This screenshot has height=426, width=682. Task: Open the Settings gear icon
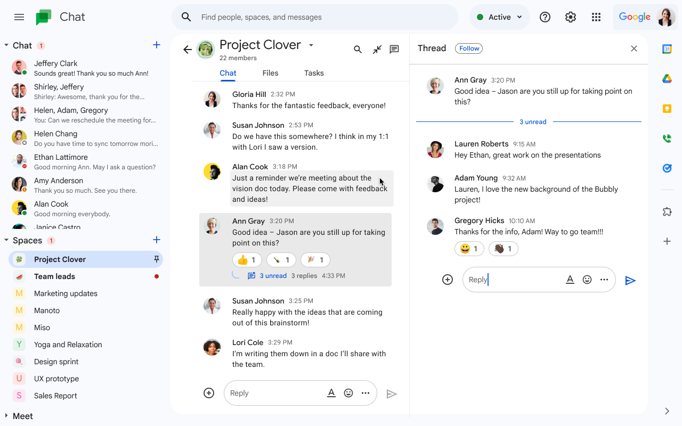571,17
